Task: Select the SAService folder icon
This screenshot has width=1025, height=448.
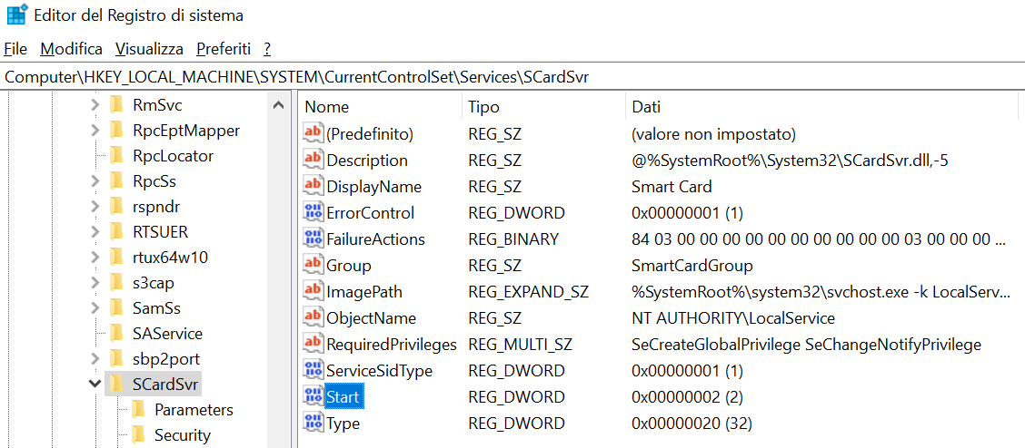Action: 116,333
